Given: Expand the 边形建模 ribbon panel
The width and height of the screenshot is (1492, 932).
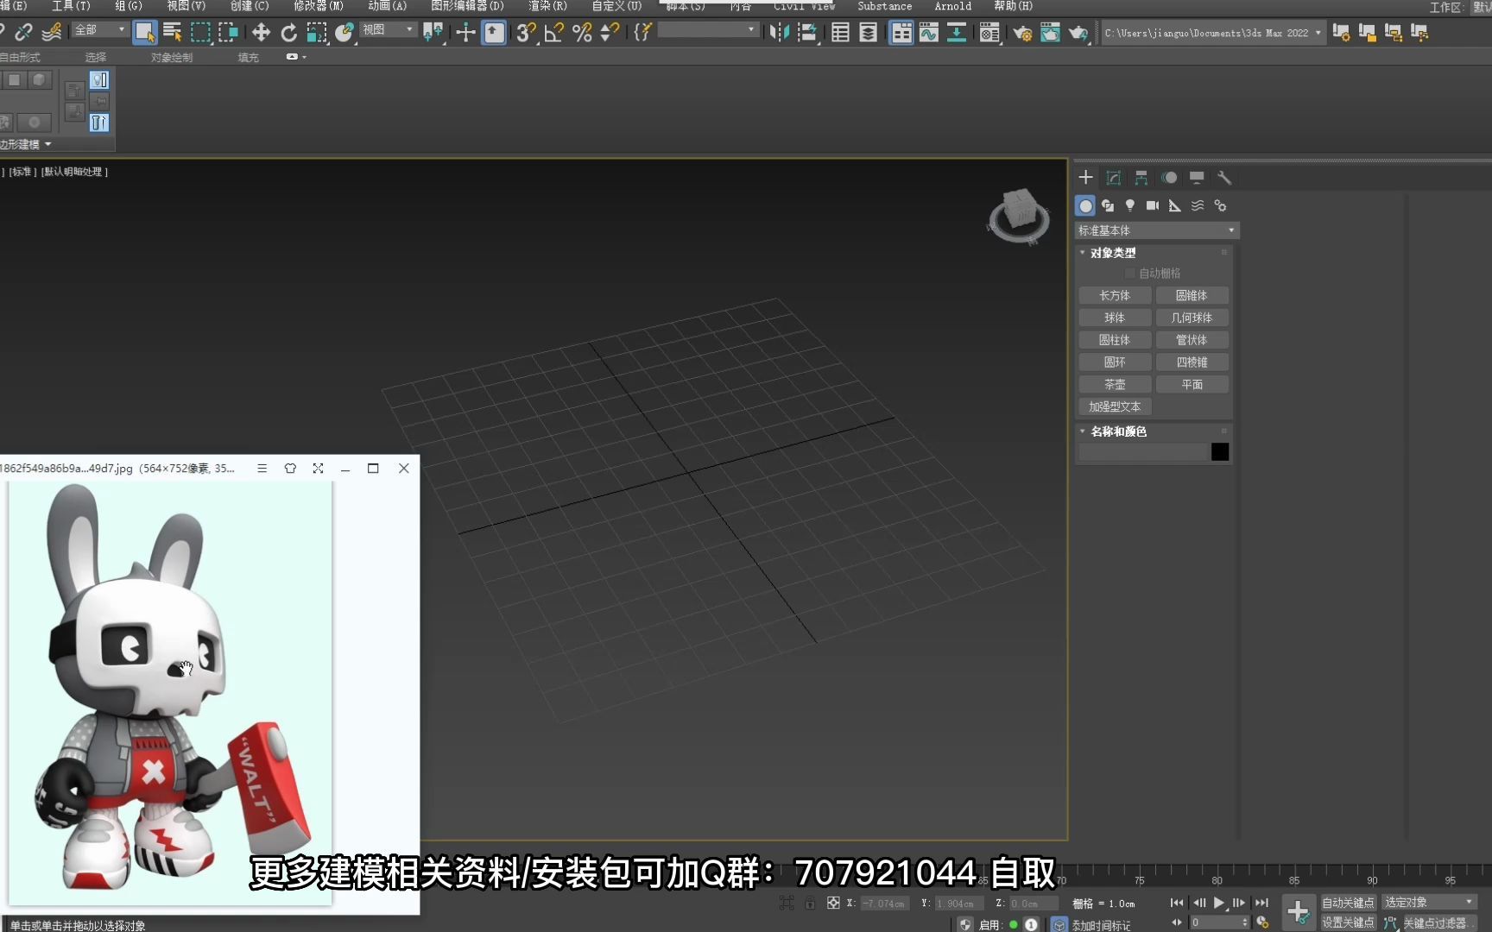Looking at the screenshot, I should [26, 144].
